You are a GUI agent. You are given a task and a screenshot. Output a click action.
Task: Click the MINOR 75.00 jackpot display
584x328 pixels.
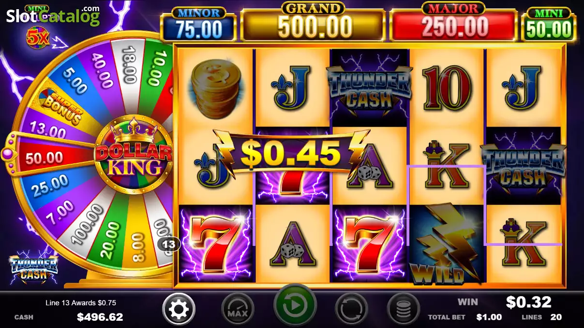[198, 24]
